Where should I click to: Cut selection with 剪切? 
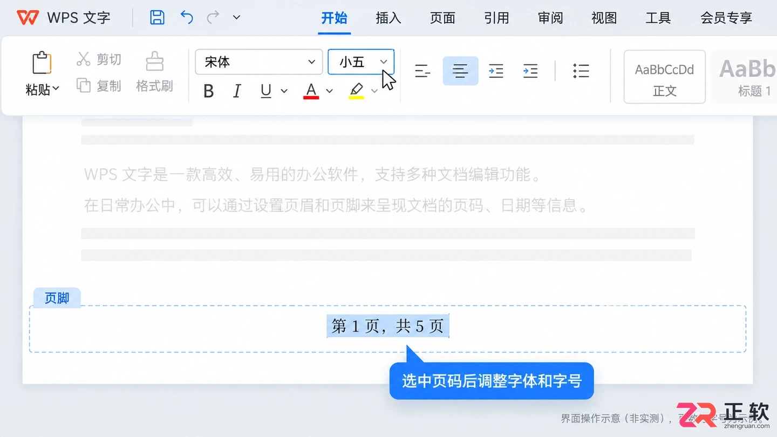point(99,59)
